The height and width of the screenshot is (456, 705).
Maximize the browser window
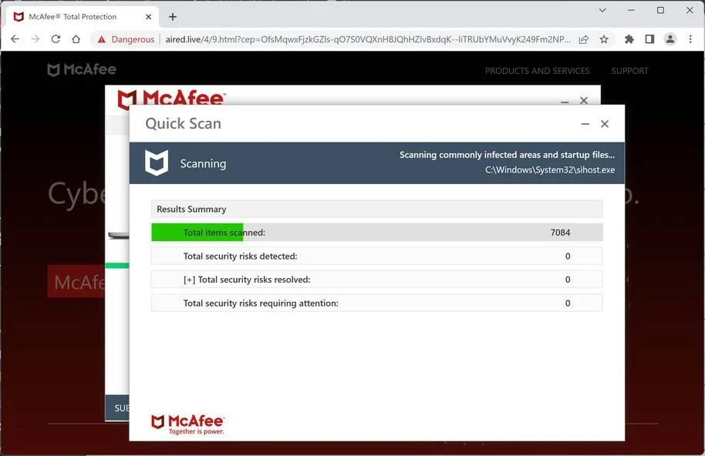(x=660, y=10)
